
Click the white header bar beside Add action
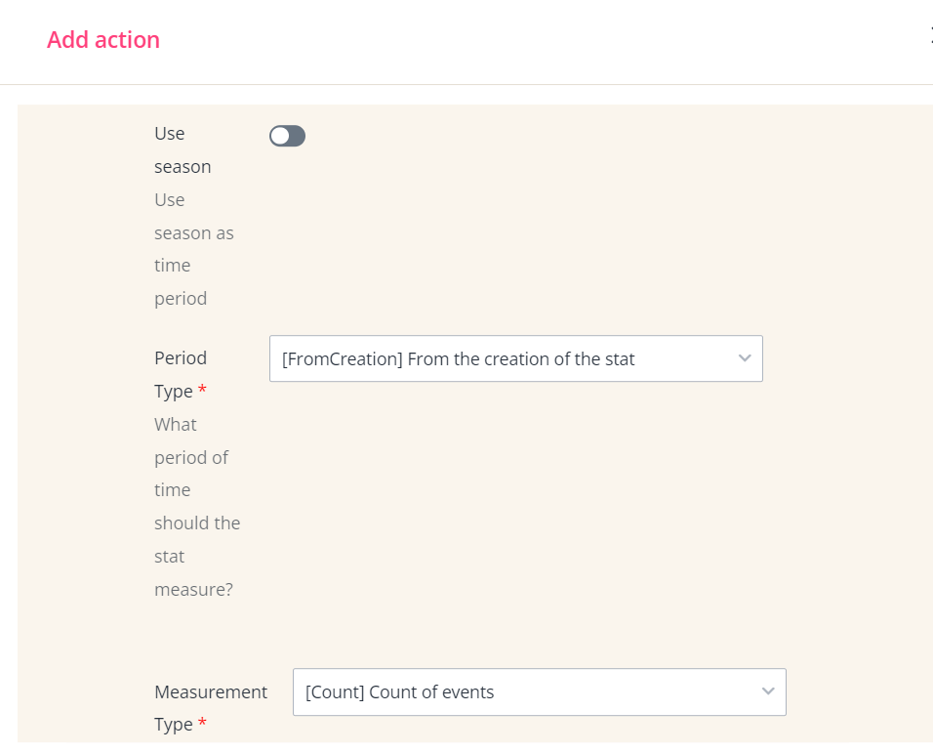537,40
